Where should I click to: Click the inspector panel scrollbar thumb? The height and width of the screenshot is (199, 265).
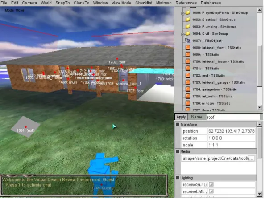(x=260, y=143)
